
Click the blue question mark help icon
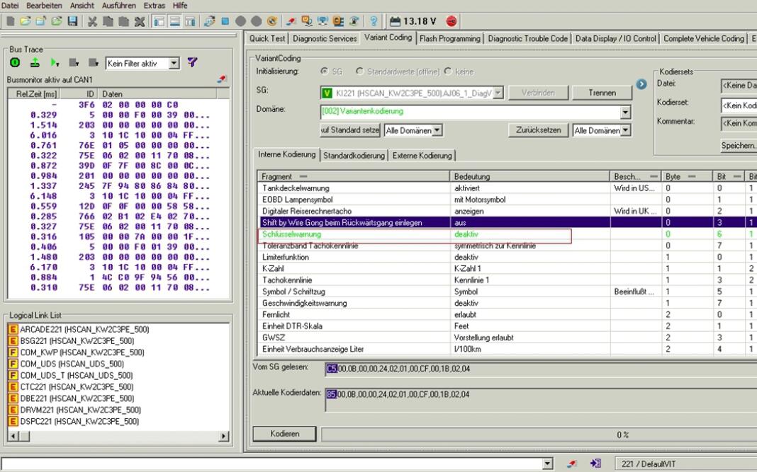[374, 21]
